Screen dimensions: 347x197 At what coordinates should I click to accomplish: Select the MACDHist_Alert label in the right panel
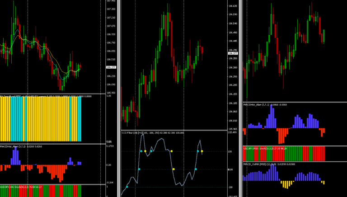[x=252, y=105]
